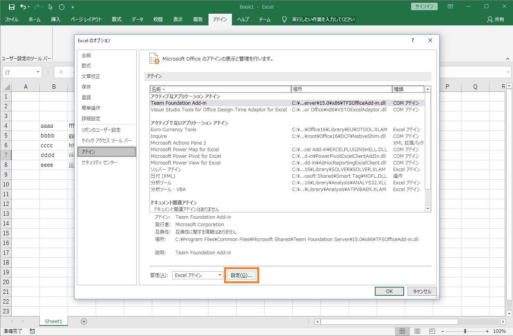Click the 共有 share button

(496, 20)
